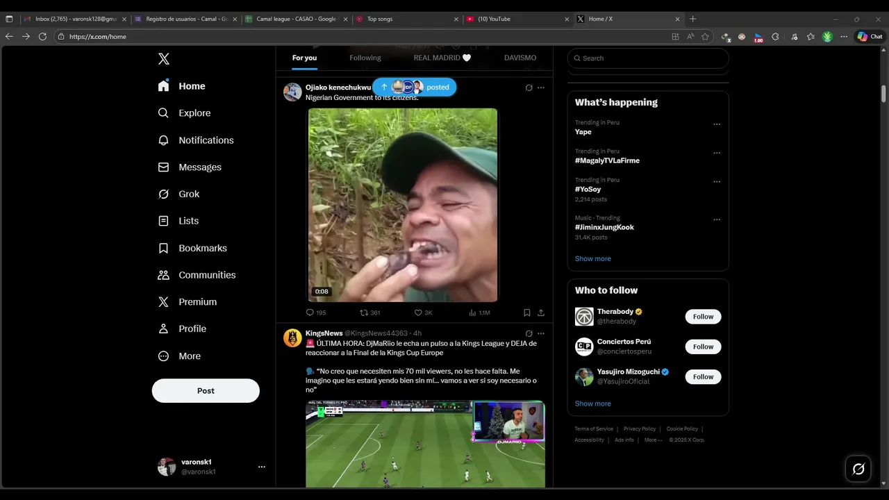Switch to the Top songs browser tab
The image size is (889, 500).
408,19
